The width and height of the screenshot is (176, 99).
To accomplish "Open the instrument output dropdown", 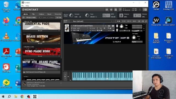I will click(87, 28).
